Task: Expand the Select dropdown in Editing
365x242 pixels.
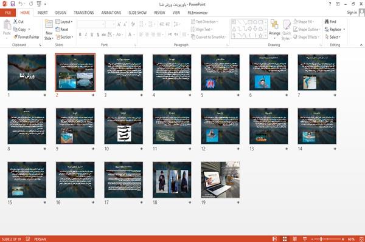Action: [x=333, y=37]
